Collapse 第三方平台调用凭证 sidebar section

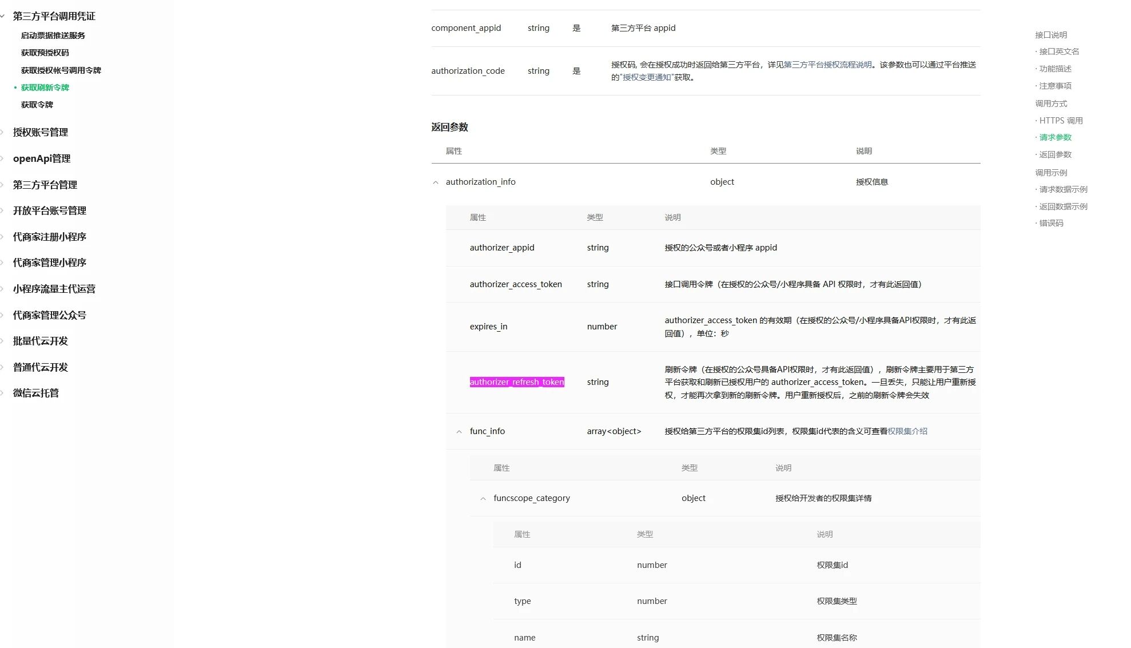click(x=54, y=17)
